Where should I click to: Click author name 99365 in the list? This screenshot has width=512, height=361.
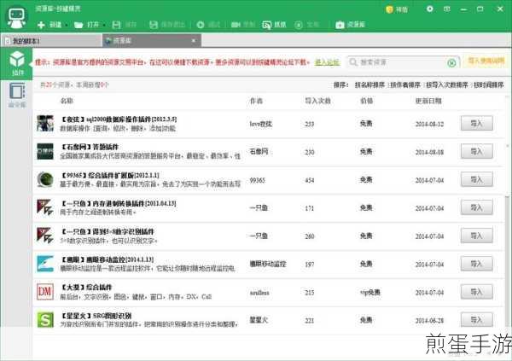(258, 180)
